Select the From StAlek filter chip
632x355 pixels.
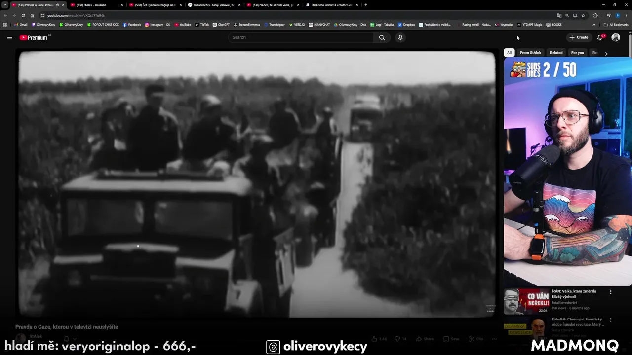coord(530,53)
